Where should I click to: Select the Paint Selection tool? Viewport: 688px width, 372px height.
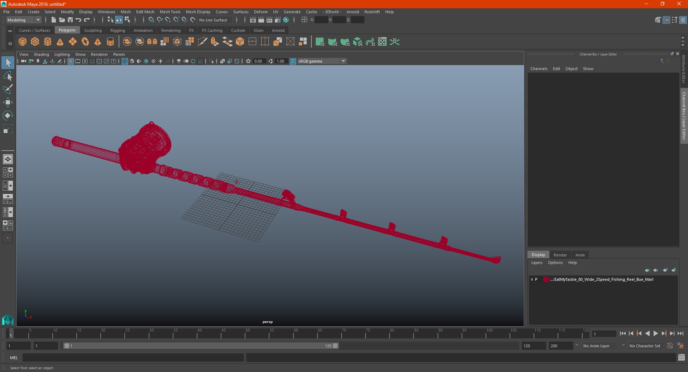click(x=8, y=89)
